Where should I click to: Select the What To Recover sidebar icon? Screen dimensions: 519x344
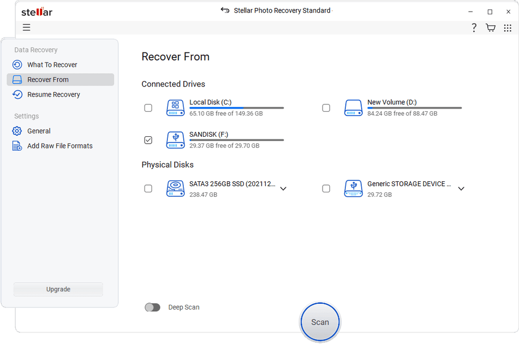click(17, 64)
